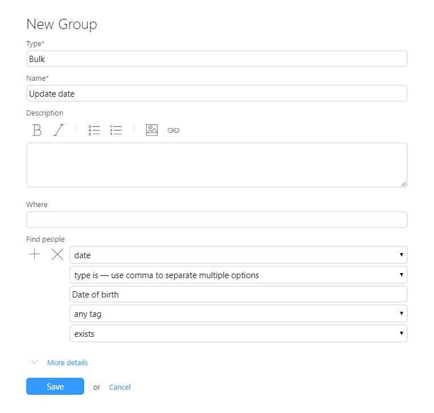Click the empty Where input field

coord(217,220)
